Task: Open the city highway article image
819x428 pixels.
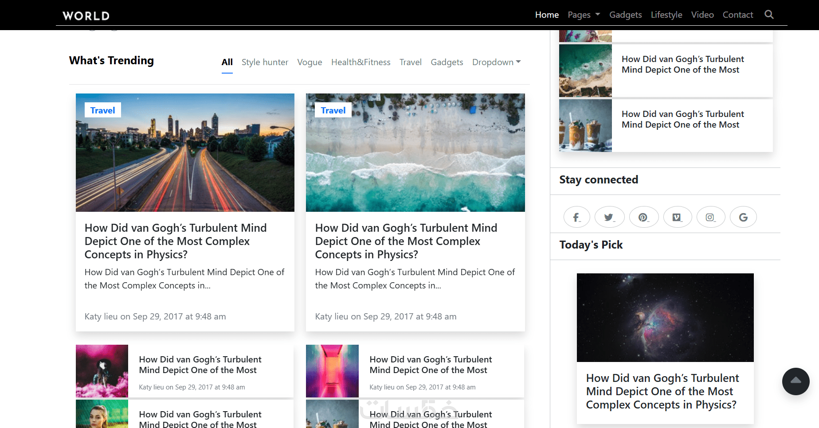Action: point(185,152)
